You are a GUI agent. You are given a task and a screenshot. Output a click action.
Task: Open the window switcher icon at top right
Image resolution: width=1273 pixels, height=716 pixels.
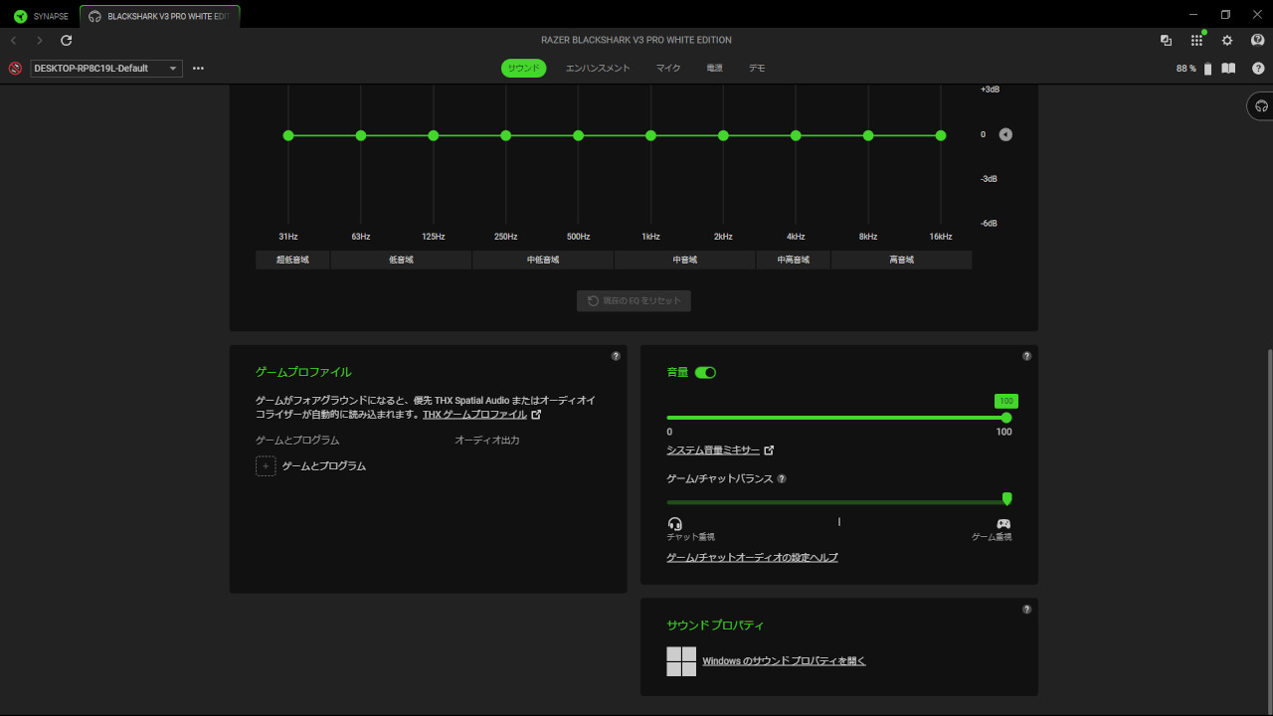[1166, 41]
